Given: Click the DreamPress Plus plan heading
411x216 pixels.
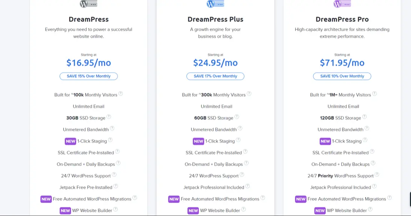Looking at the screenshot, I should pyautogui.click(x=215, y=19).
